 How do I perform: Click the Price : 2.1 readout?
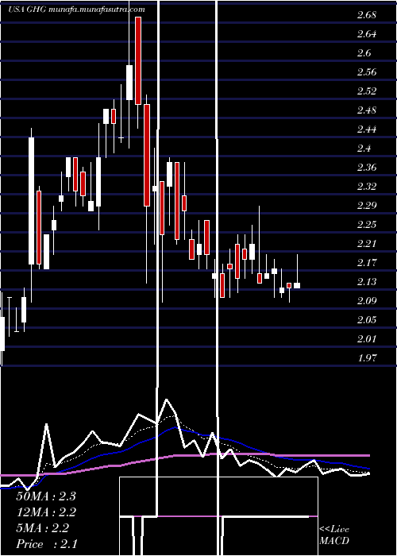(x=47, y=544)
